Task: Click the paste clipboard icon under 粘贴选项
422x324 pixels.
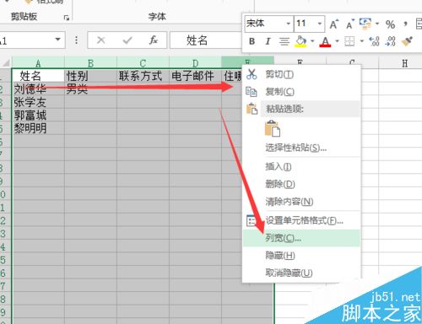Action: [273, 128]
